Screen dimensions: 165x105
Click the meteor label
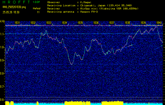[x=37, y=8]
